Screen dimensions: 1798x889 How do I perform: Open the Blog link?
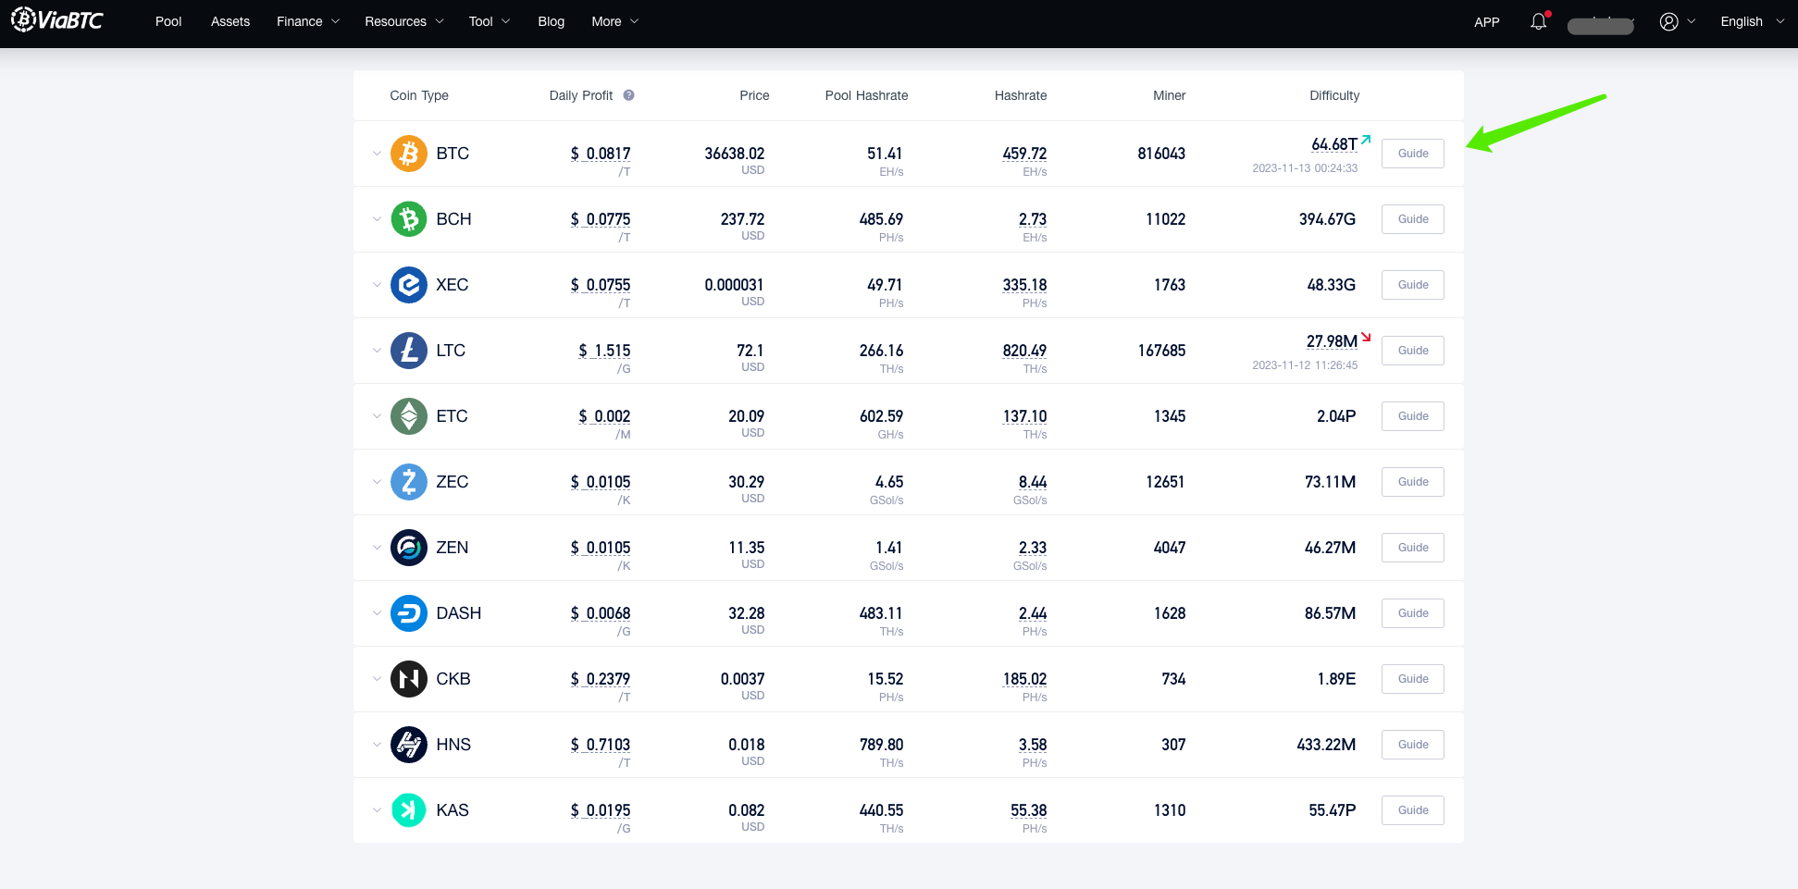(552, 21)
